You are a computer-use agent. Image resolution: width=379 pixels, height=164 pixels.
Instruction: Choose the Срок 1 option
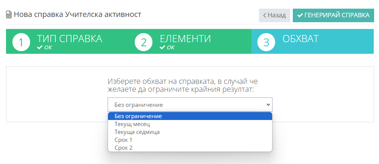coord(190,140)
